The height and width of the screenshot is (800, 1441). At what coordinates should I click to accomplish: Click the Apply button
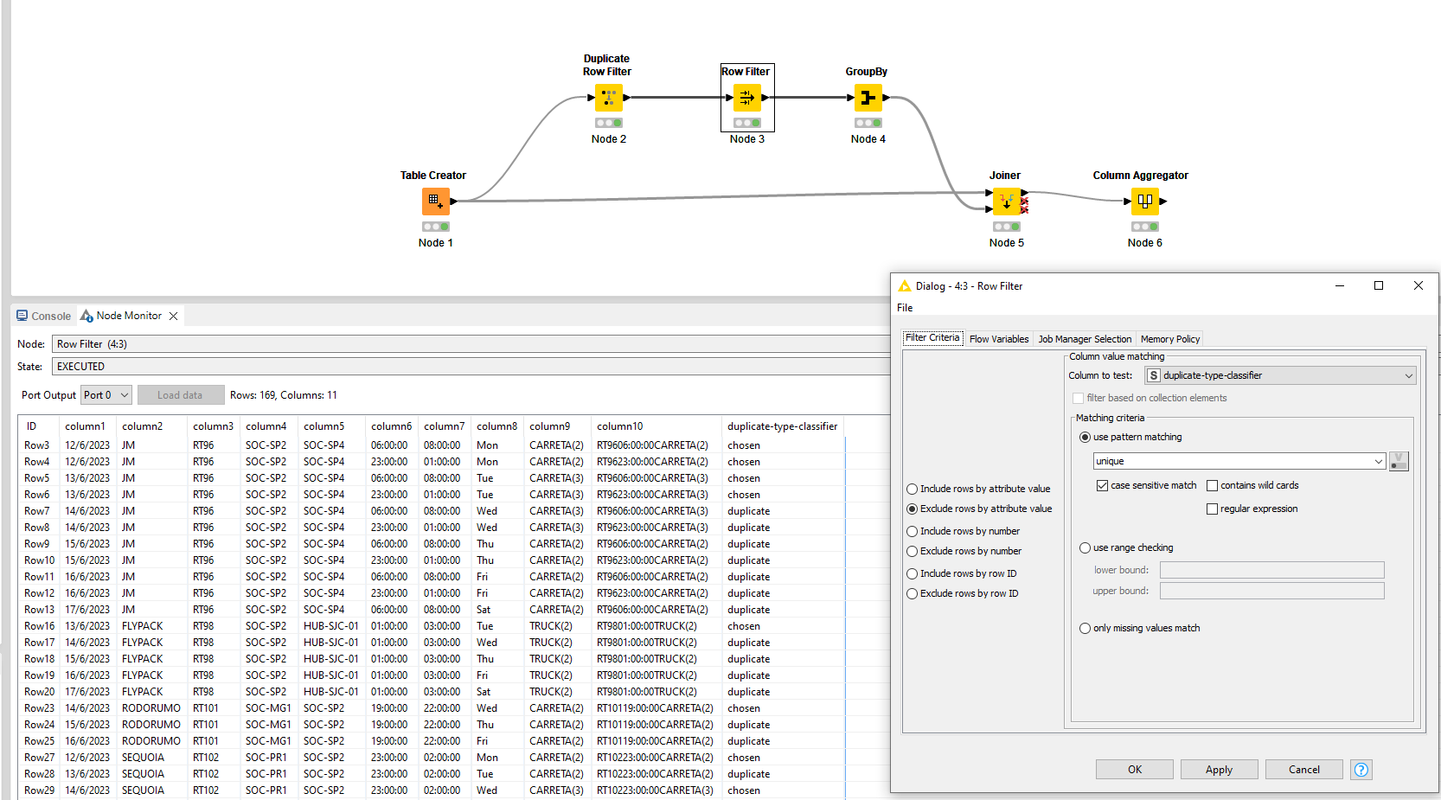1220,770
